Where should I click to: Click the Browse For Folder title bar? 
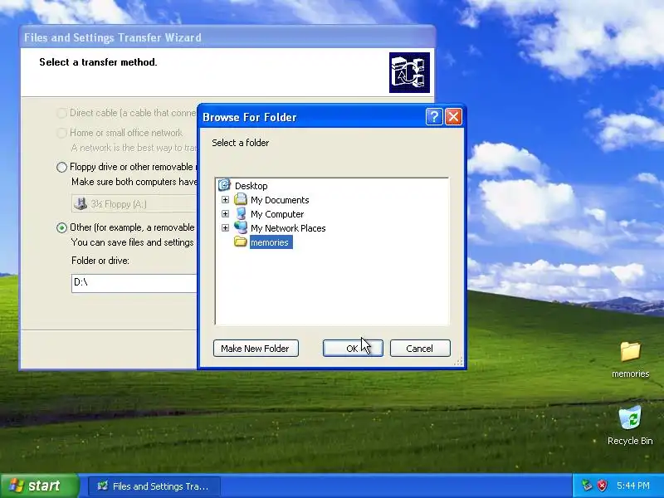313,116
